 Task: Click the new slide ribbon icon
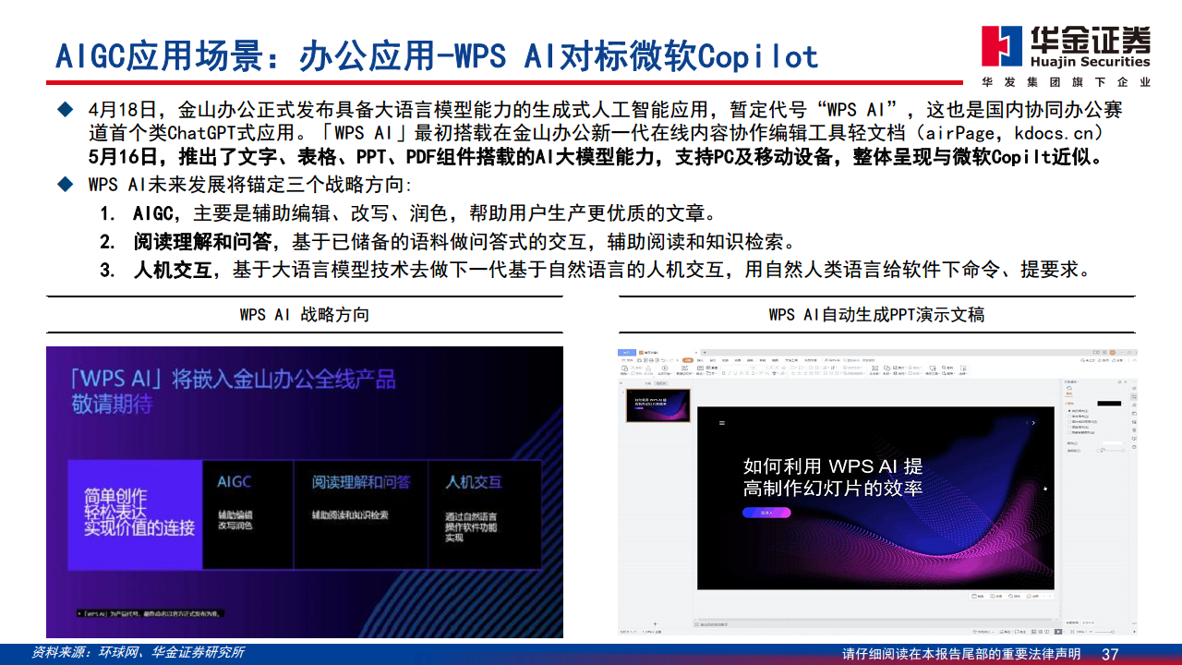[684, 369]
